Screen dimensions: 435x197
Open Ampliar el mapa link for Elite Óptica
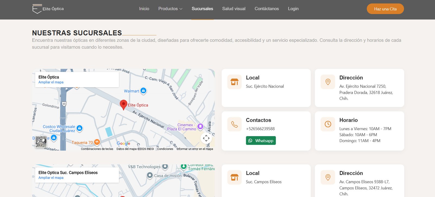pyautogui.click(x=51, y=82)
